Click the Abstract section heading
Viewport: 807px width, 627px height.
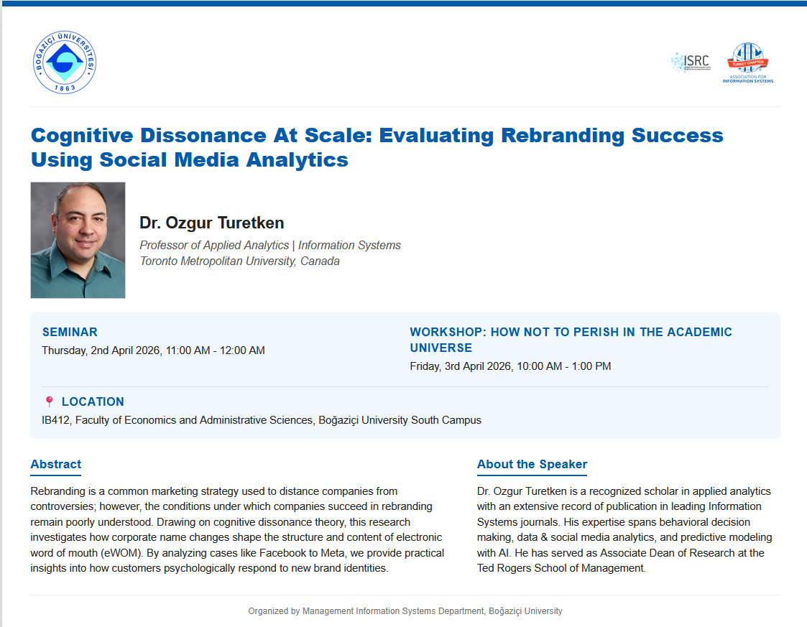tap(56, 464)
